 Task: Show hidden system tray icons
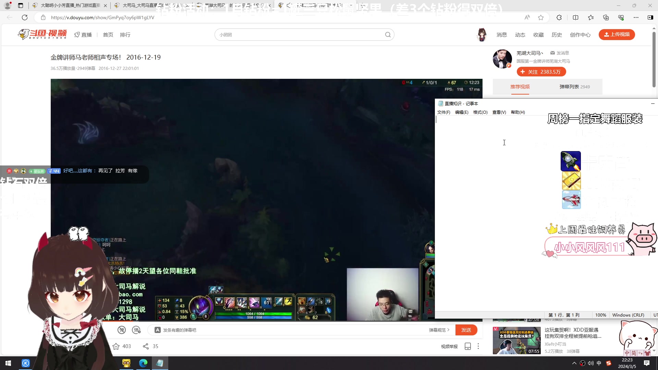point(574,363)
